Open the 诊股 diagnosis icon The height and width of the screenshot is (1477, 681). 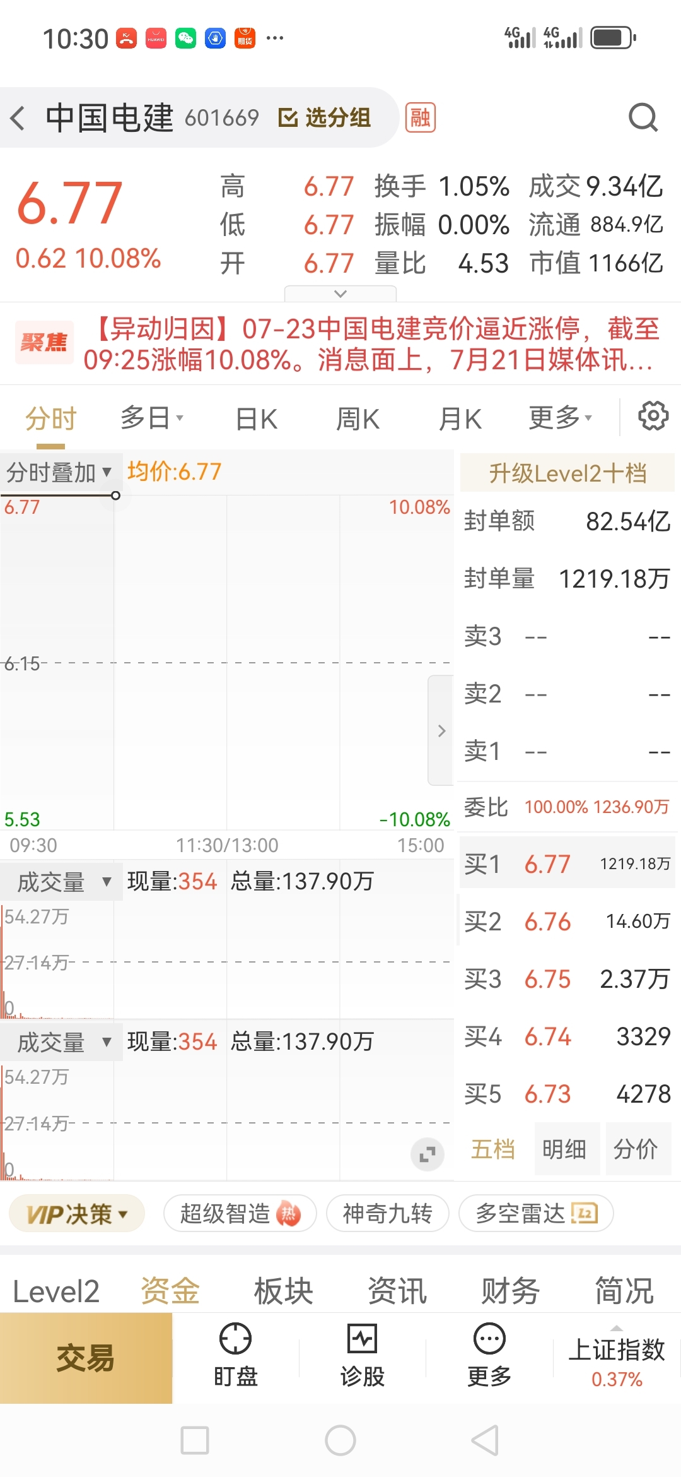tap(363, 1338)
